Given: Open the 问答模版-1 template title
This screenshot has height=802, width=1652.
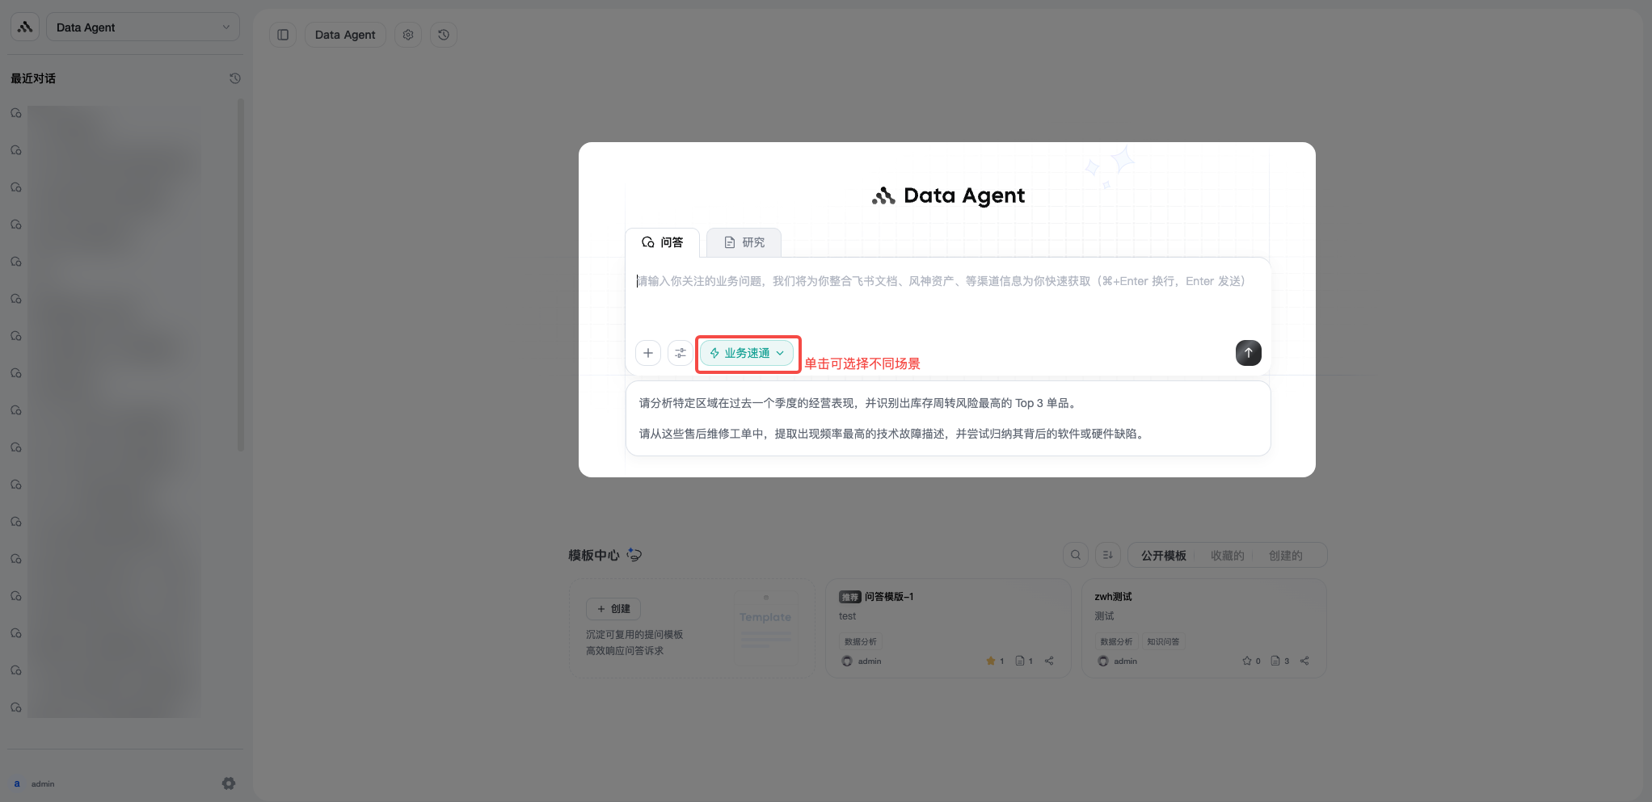Looking at the screenshot, I should pyautogui.click(x=889, y=597).
